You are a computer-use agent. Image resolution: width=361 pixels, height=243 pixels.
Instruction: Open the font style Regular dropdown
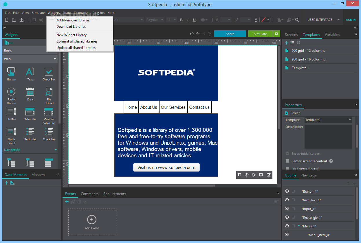(x=155, y=20)
